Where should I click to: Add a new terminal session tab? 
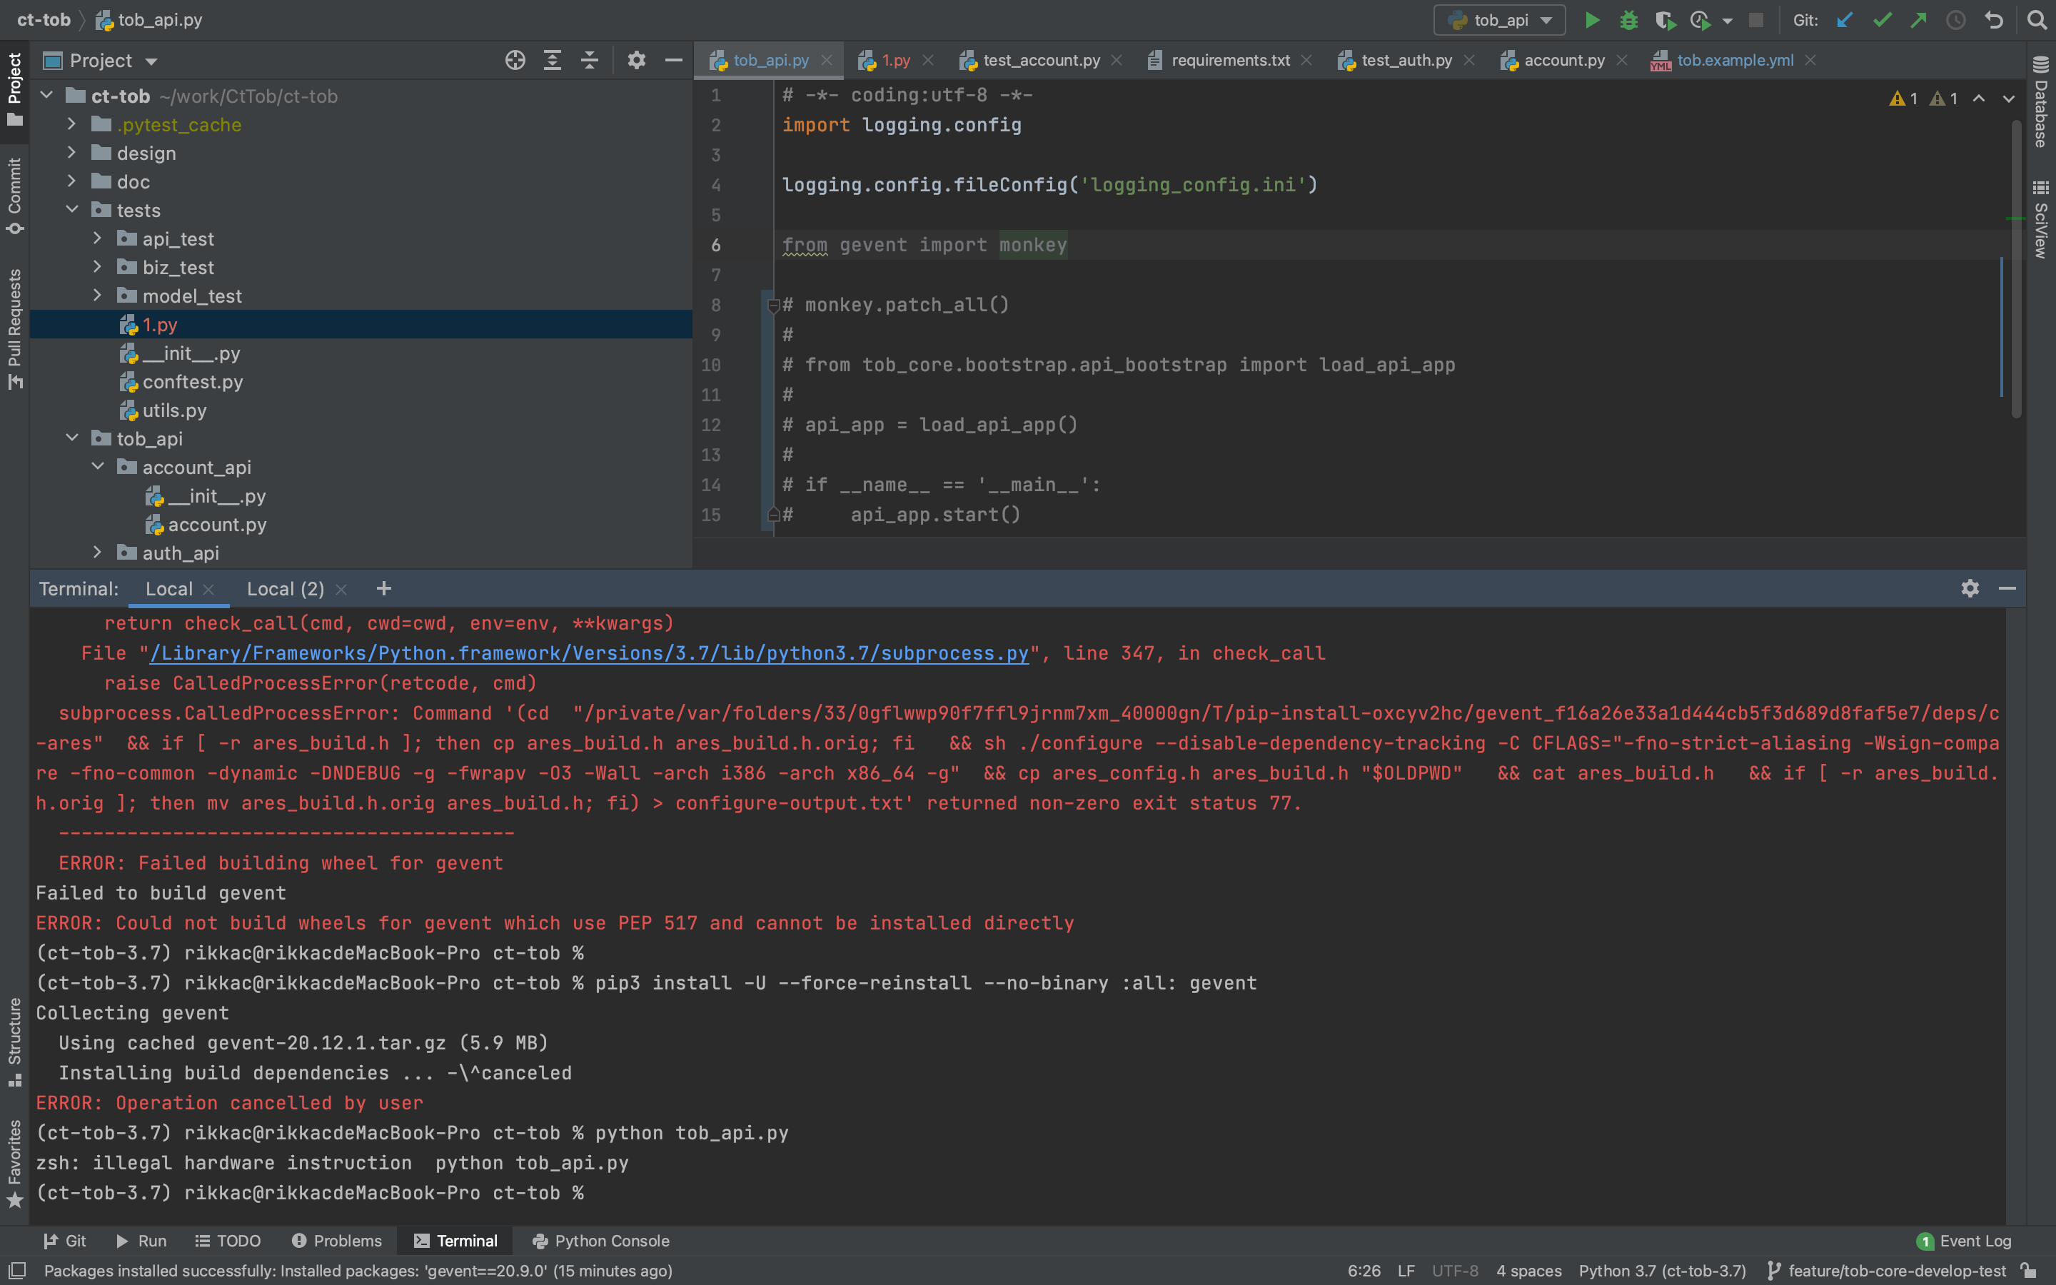coord(384,588)
